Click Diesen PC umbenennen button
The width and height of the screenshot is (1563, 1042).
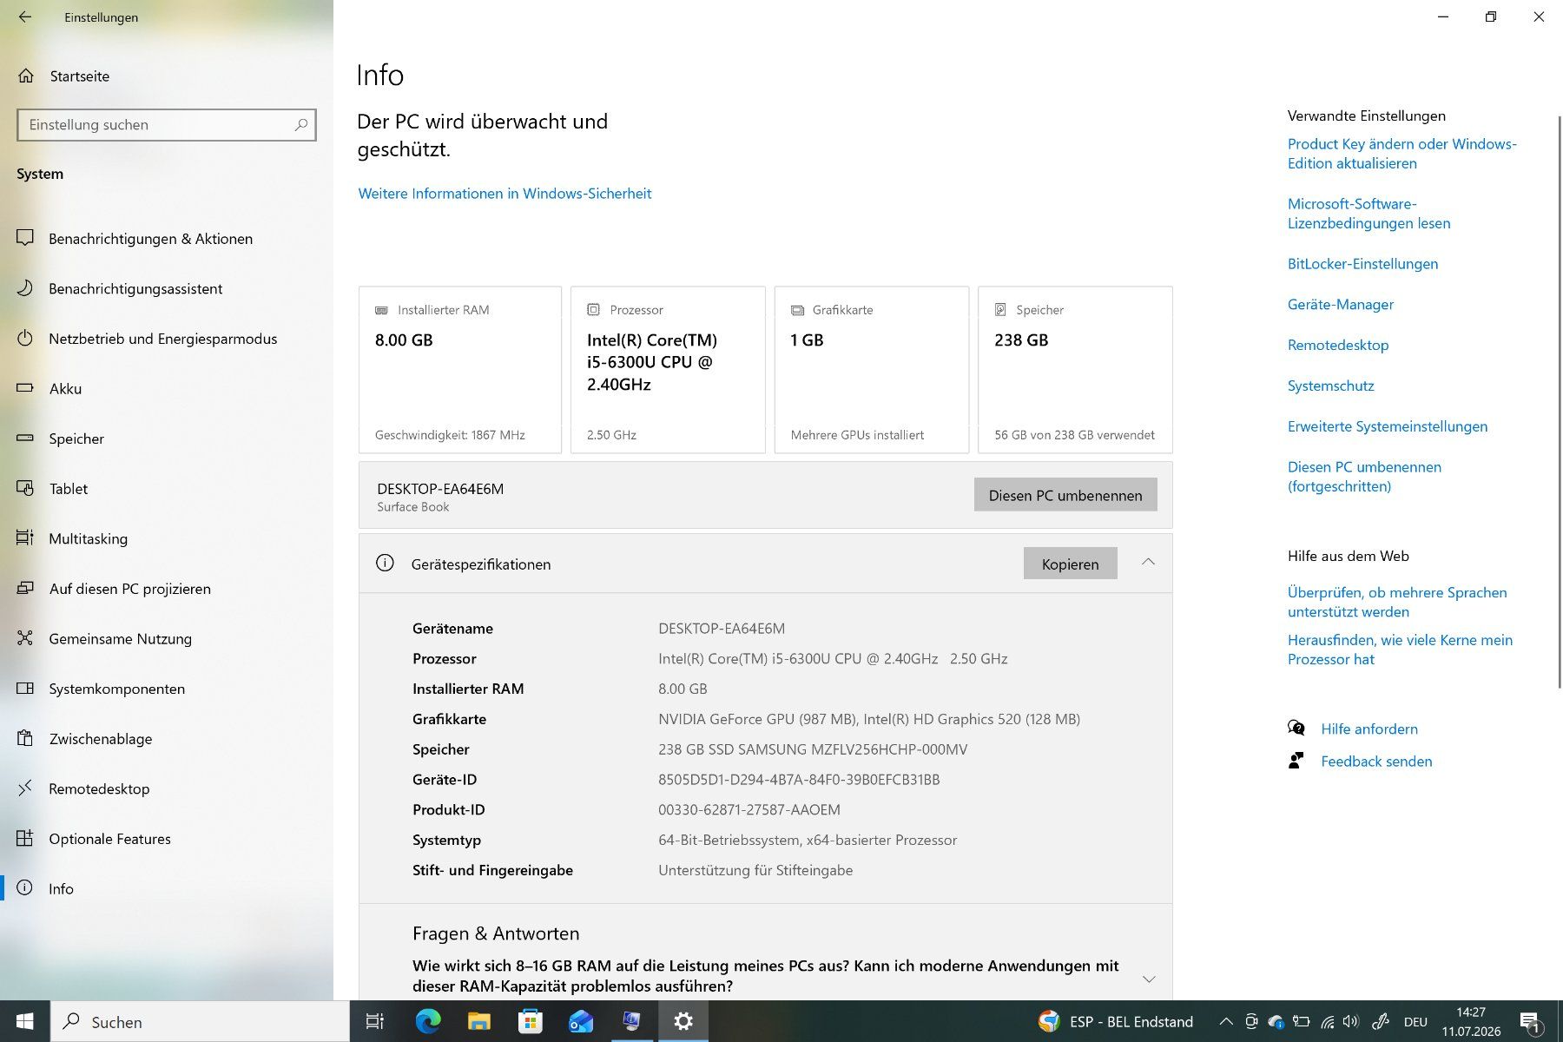coord(1065,495)
